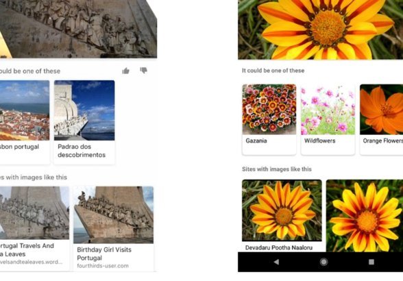Select the Orange Flowers suggestion card
The width and height of the screenshot is (403, 281).
(381, 119)
